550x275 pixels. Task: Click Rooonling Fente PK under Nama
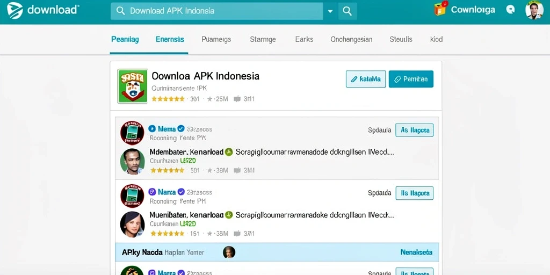click(x=177, y=201)
